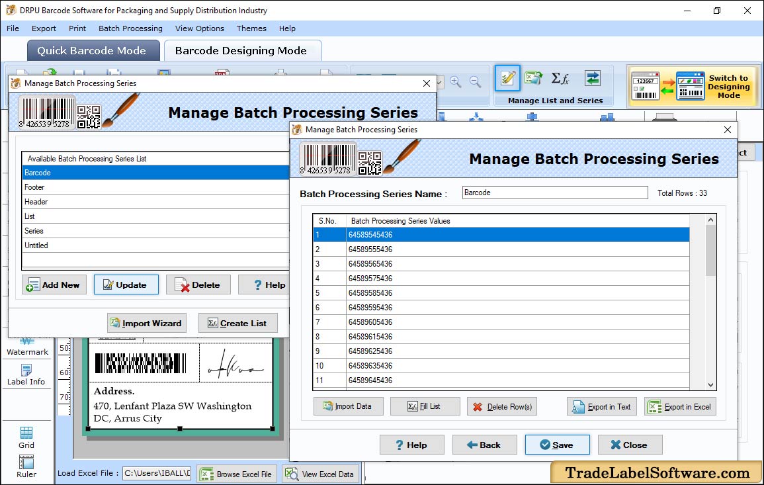Open the View Options menu

click(x=200, y=28)
